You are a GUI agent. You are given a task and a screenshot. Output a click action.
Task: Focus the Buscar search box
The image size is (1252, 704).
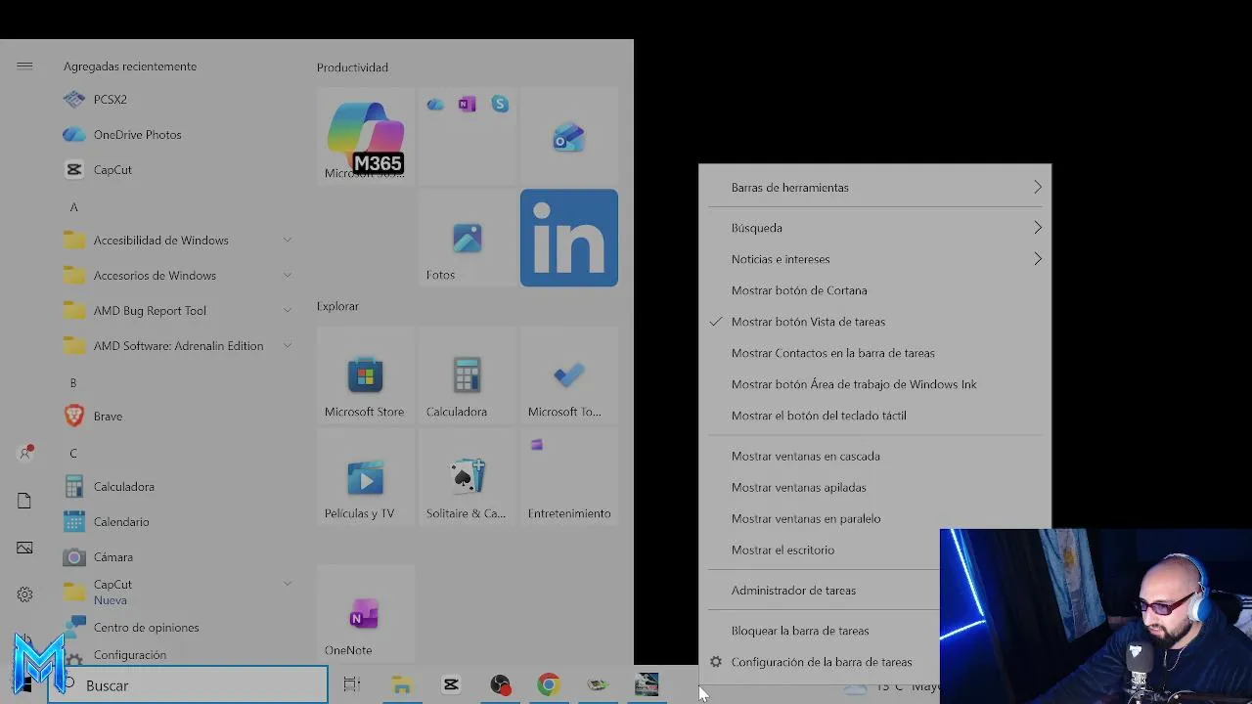tap(188, 685)
